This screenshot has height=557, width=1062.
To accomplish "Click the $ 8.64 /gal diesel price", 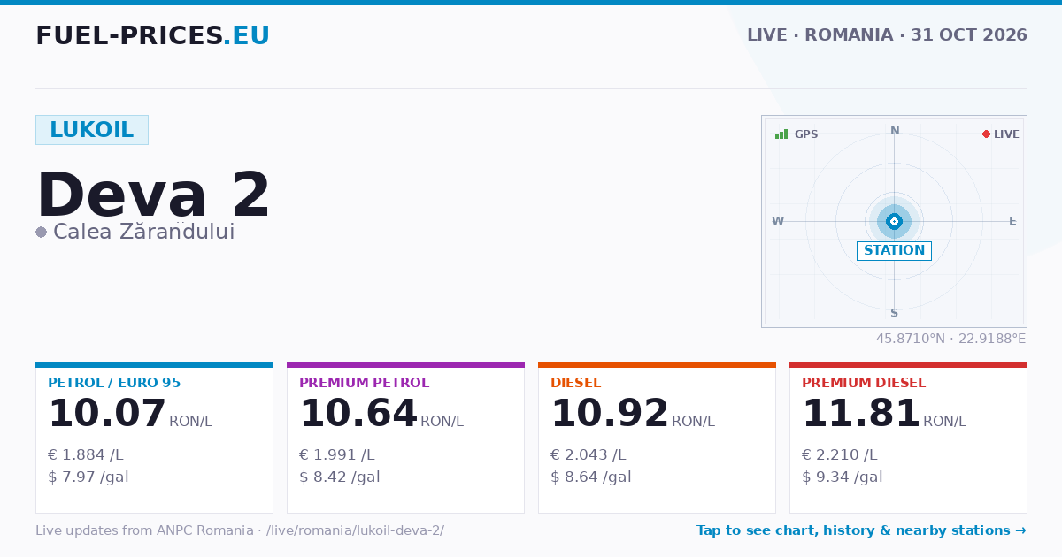I will point(591,477).
